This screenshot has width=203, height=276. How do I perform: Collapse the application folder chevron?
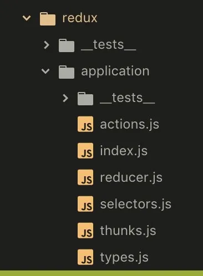point(45,71)
